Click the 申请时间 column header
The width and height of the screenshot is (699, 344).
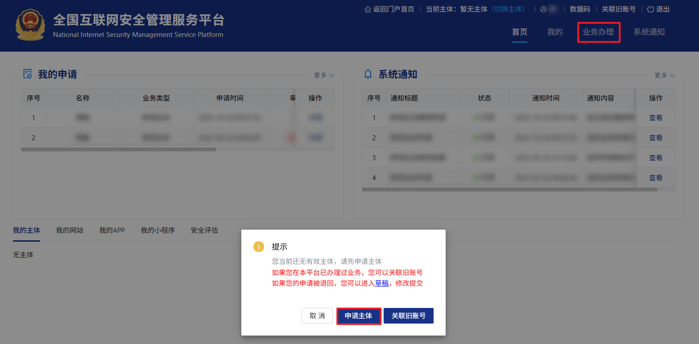coord(230,98)
